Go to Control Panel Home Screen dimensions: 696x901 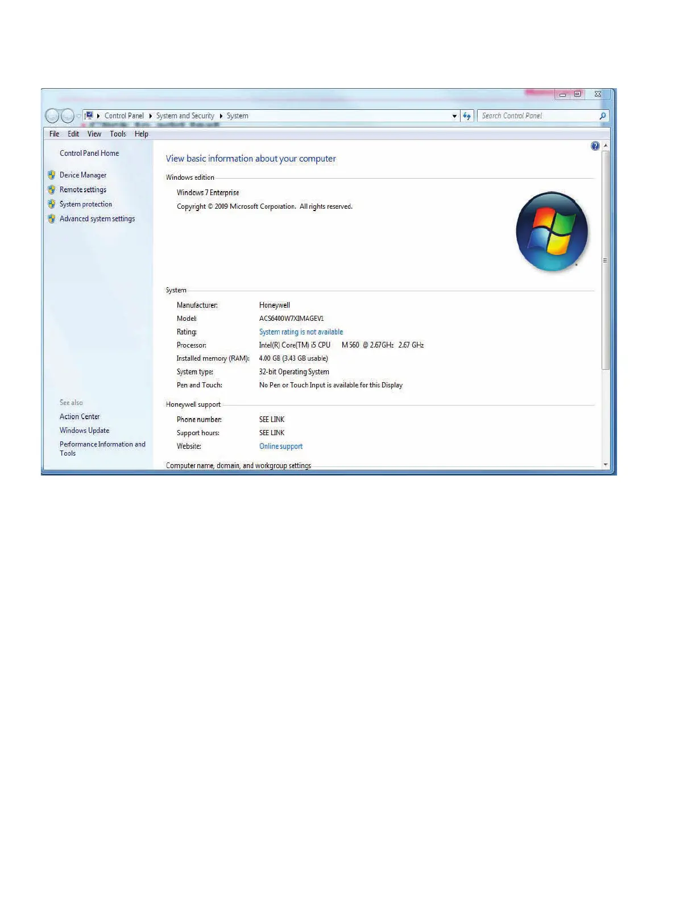[x=89, y=153]
